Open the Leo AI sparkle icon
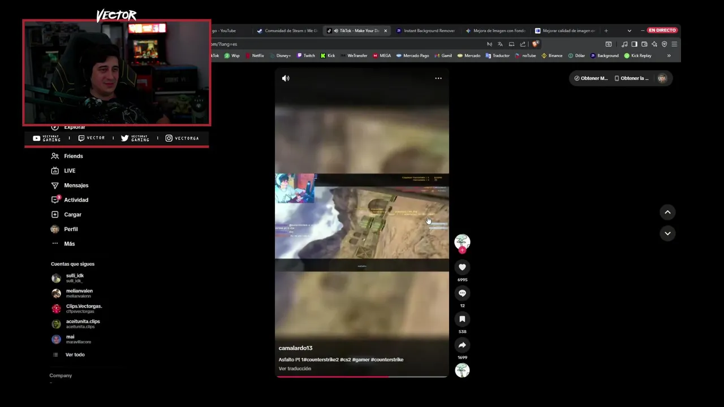This screenshot has width=724, height=407. click(654, 44)
